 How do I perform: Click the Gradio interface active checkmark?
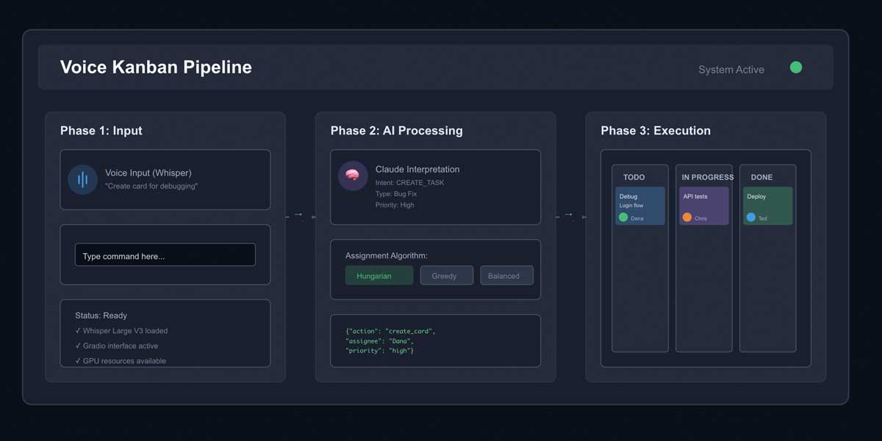[x=78, y=346]
